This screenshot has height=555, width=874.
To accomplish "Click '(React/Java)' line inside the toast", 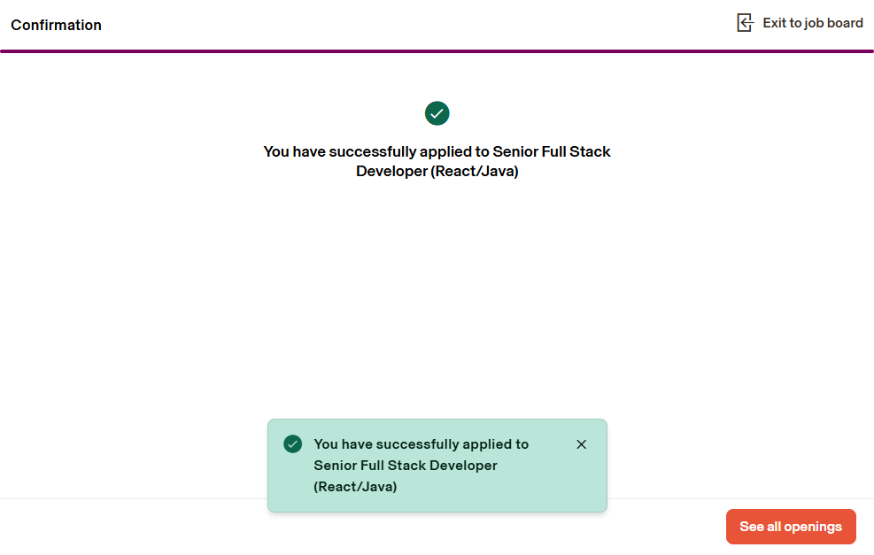I will (355, 487).
